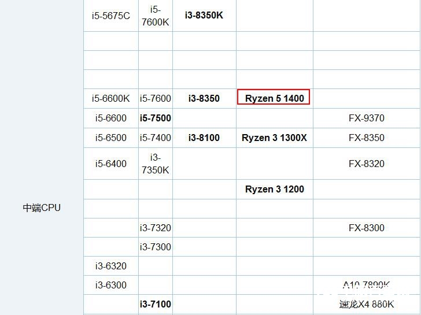Click the i3-7350K cell

tap(155, 164)
